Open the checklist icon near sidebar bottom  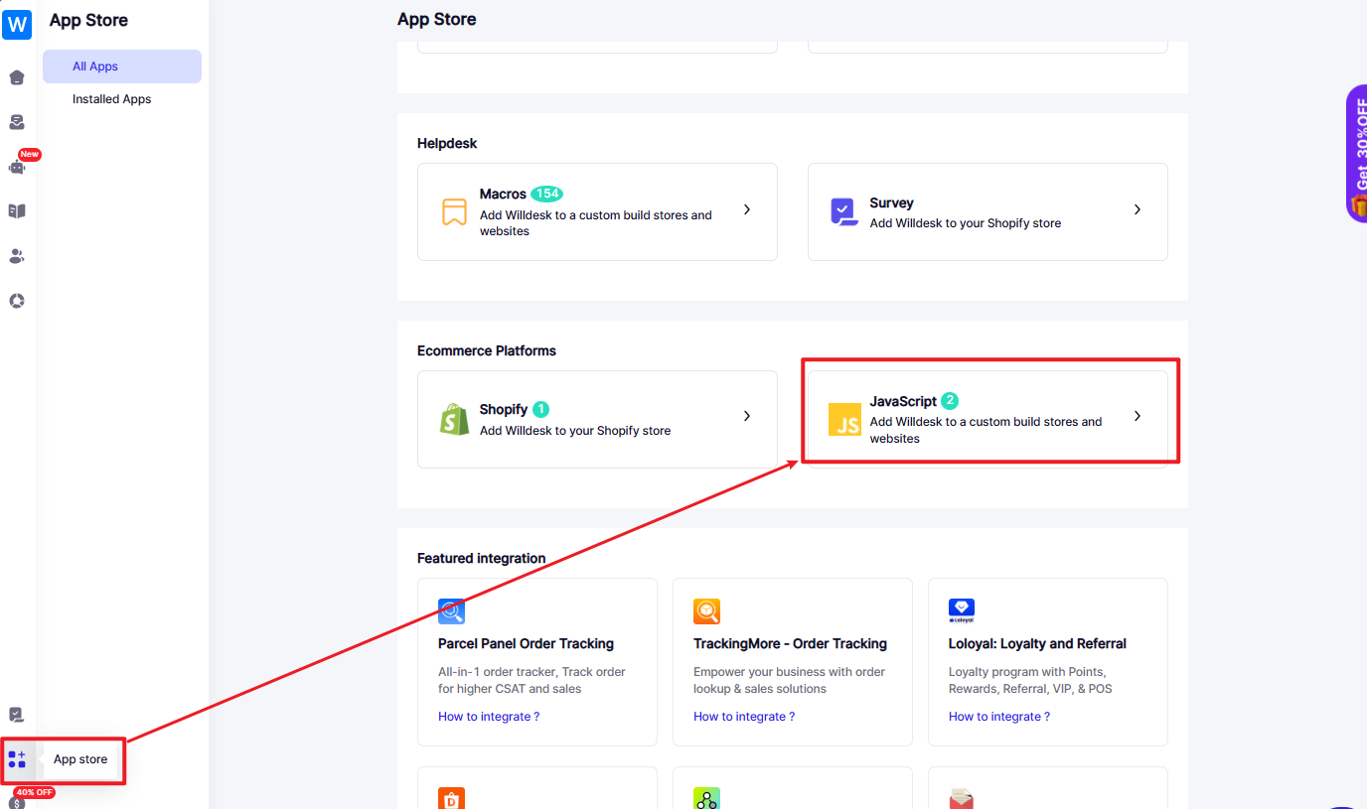pos(17,715)
